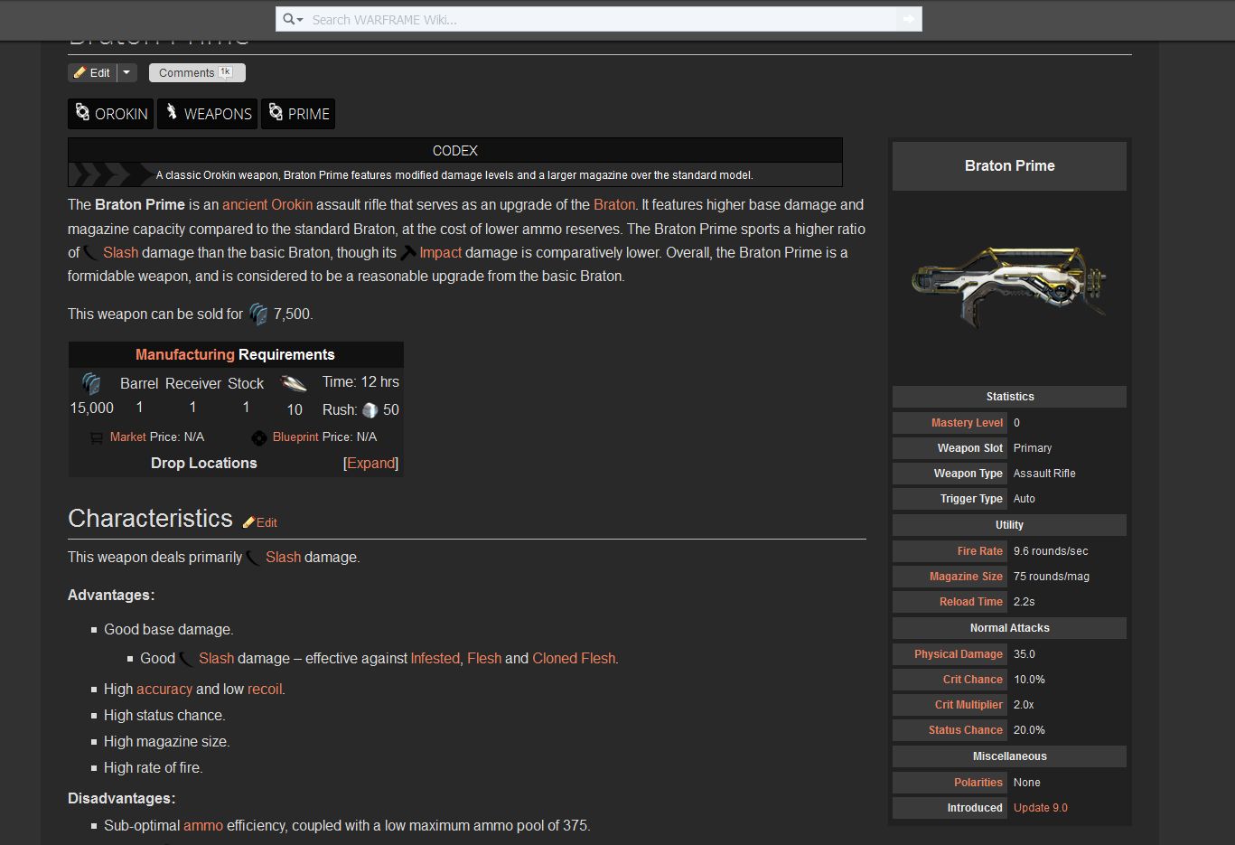
Task: Select the '9.6 rounds/sec' value
Action: [x=1051, y=551]
